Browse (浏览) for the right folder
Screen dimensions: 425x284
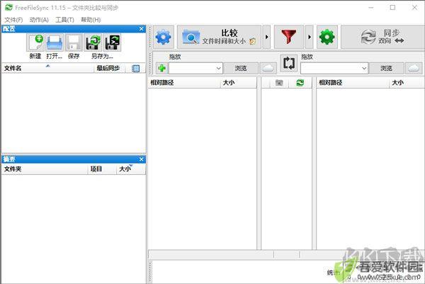pyautogui.click(x=387, y=68)
